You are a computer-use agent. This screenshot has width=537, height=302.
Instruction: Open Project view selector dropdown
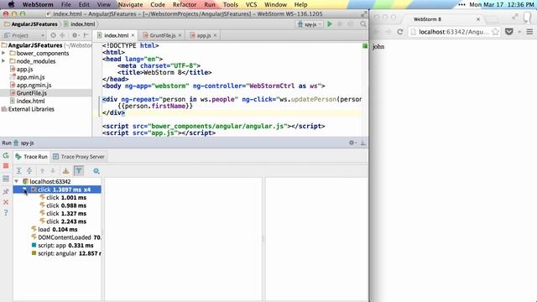click(24, 35)
